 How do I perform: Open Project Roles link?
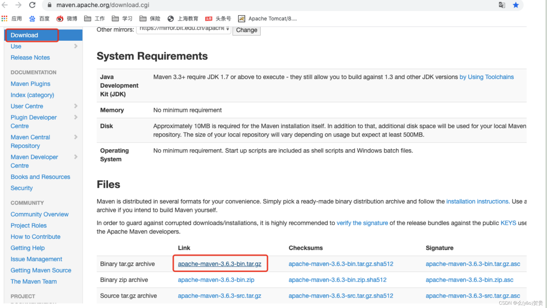click(x=28, y=226)
